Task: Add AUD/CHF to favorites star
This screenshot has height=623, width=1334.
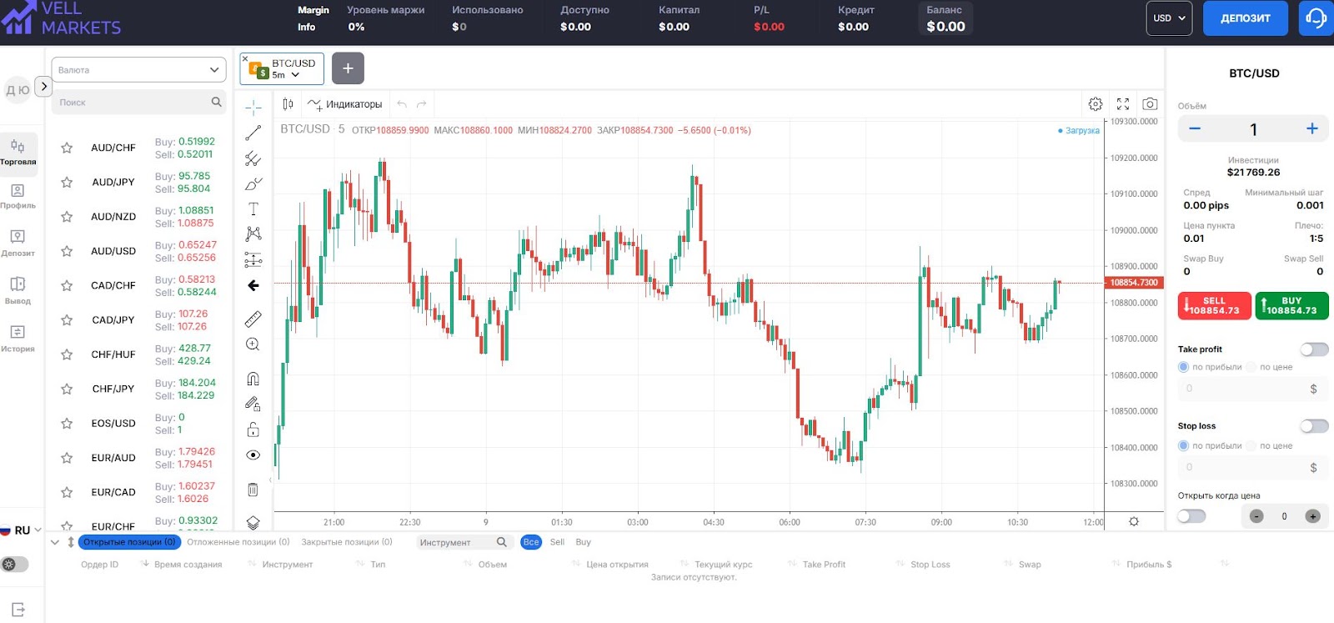Action: tap(67, 148)
